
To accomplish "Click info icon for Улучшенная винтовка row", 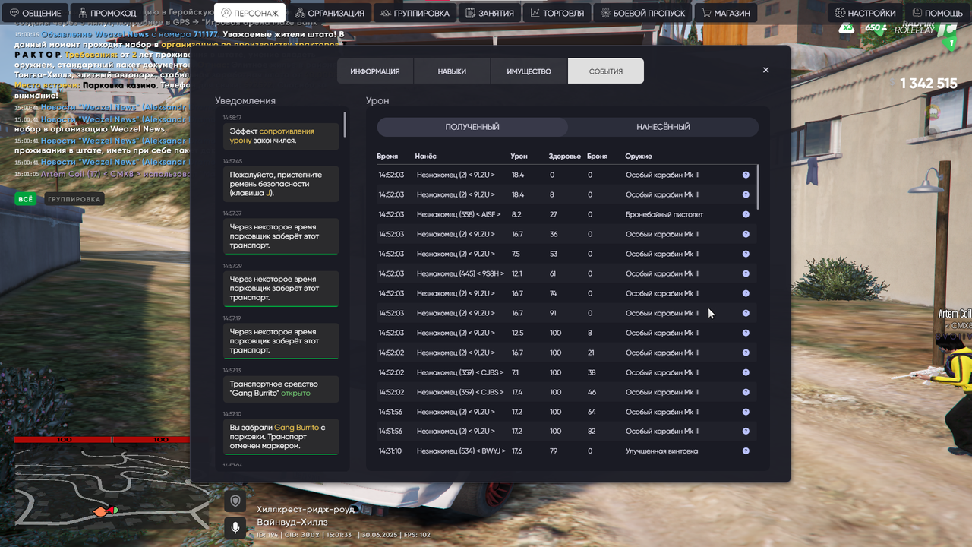I will coord(746,451).
